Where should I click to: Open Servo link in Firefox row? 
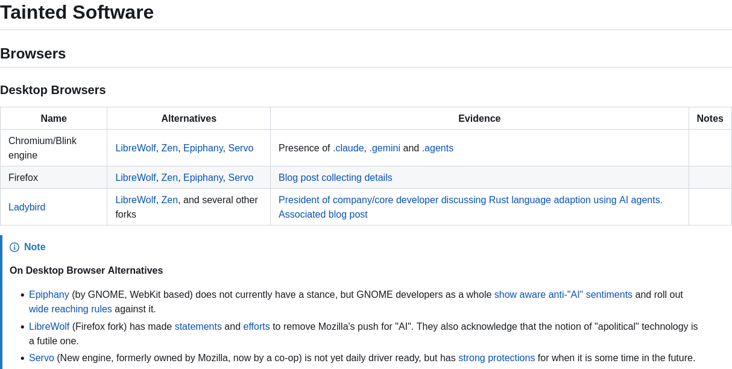point(241,177)
